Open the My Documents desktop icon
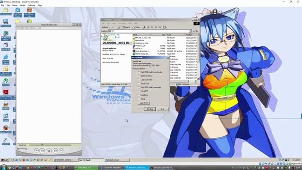Screen dimensions: 302x170 pos(6,11)
